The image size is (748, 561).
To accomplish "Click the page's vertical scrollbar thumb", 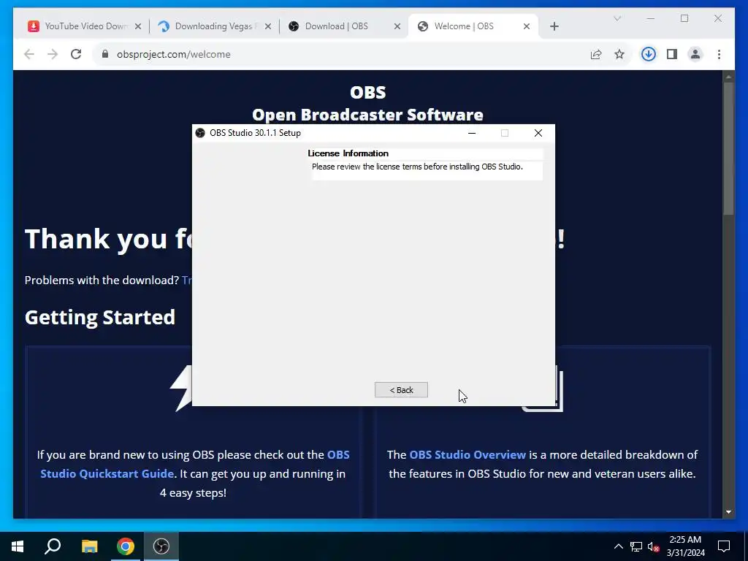I will (x=728, y=148).
